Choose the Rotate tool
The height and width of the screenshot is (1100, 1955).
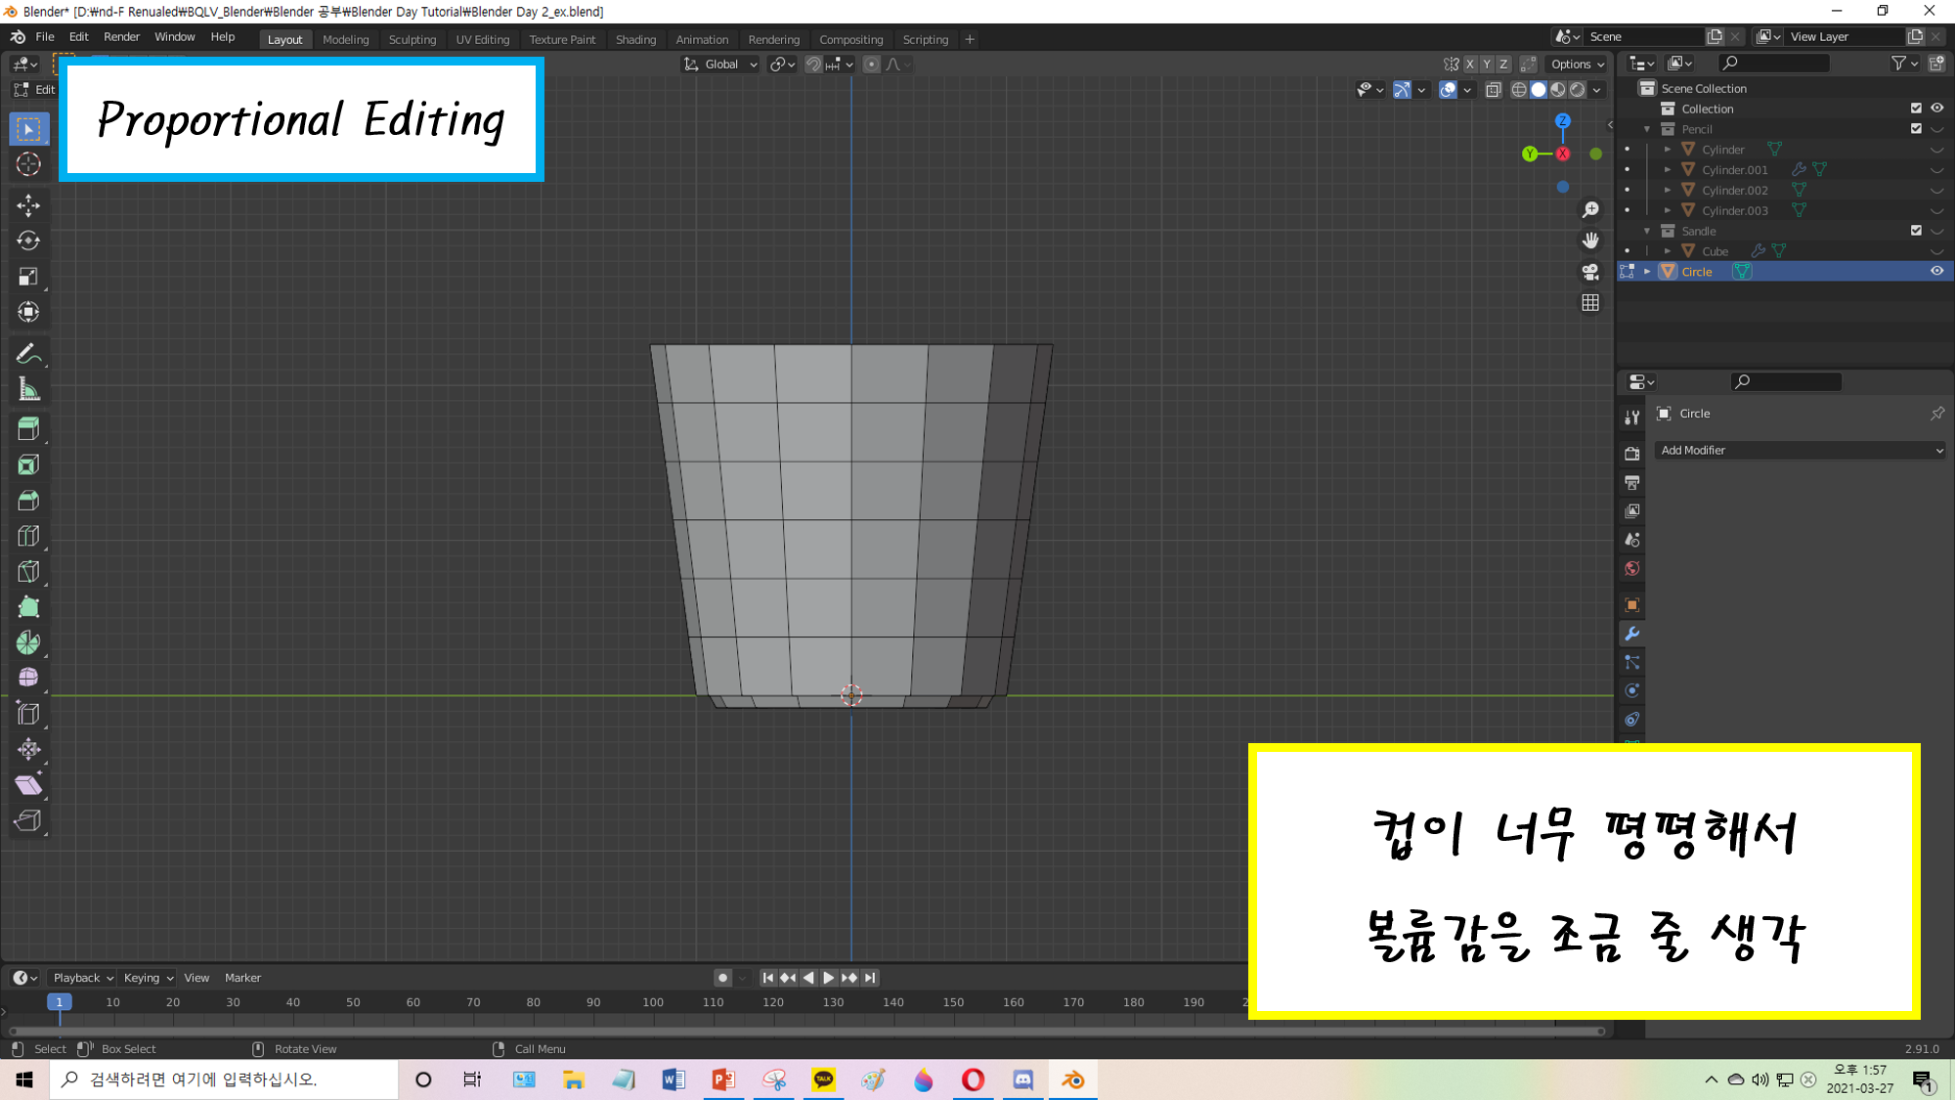28,241
